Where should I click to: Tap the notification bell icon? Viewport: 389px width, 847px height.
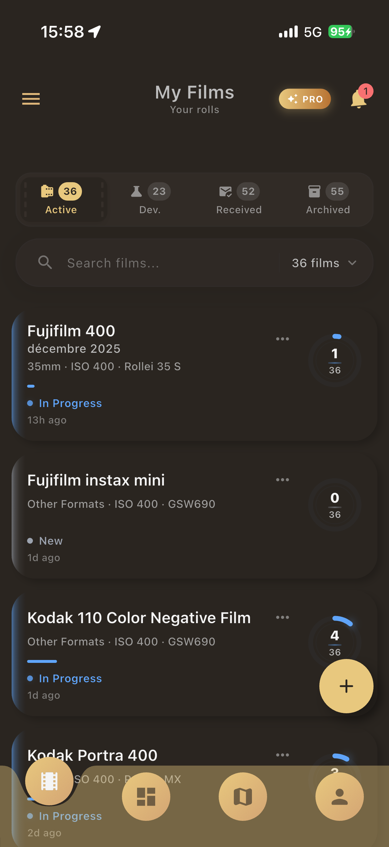(x=359, y=99)
